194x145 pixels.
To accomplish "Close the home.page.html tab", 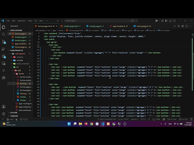I will (x=57, y=26).
